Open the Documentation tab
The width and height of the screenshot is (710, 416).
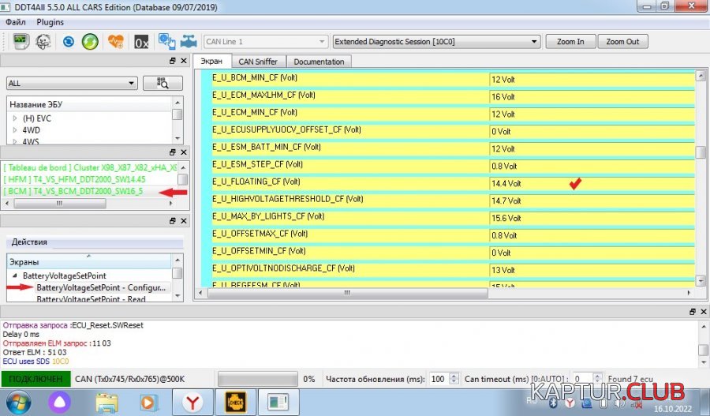(x=319, y=62)
